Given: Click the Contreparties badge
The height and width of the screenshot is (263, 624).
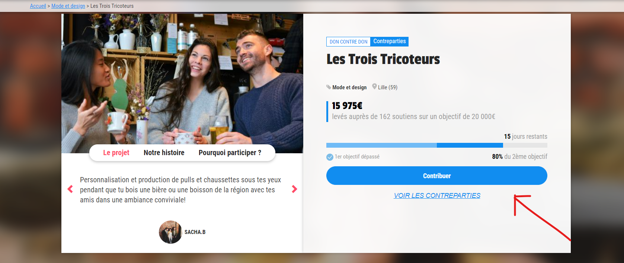Looking at the screenshot, I should [x=390, y=41].
